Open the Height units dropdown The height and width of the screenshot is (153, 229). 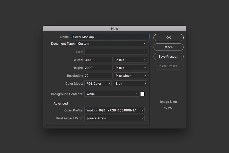click(130, 68)
